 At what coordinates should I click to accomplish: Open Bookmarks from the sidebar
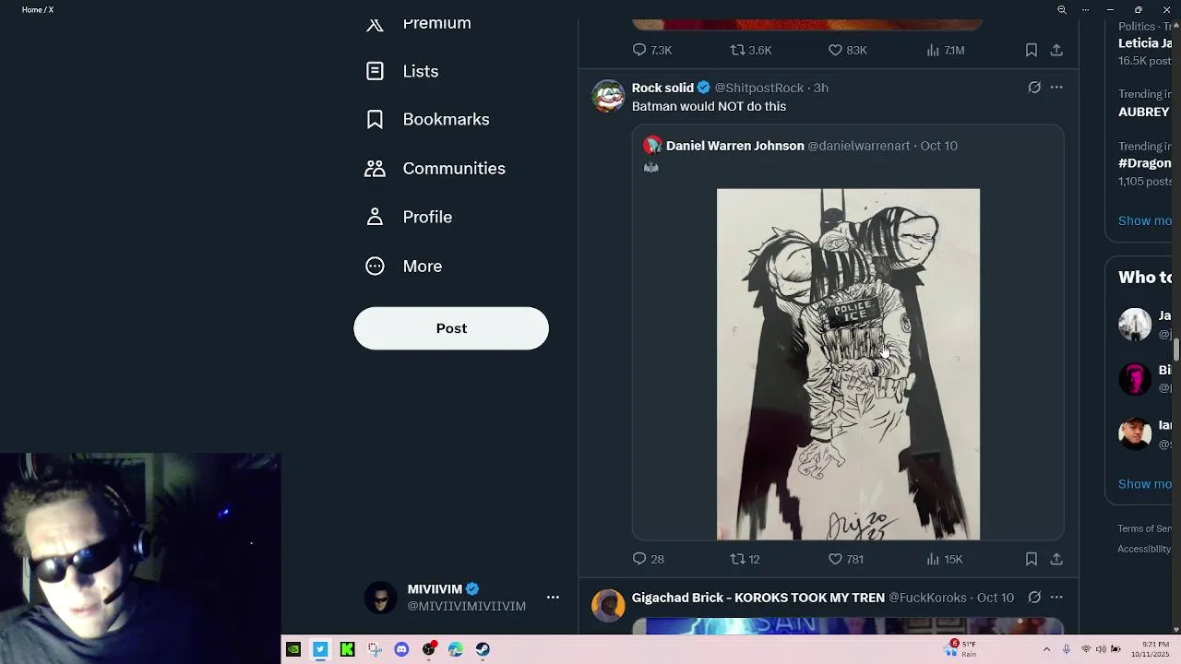pyautogui.click(x=427, y=119)
